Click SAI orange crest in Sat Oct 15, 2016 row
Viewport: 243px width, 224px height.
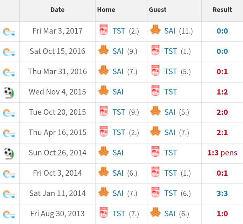click(104, 50)
